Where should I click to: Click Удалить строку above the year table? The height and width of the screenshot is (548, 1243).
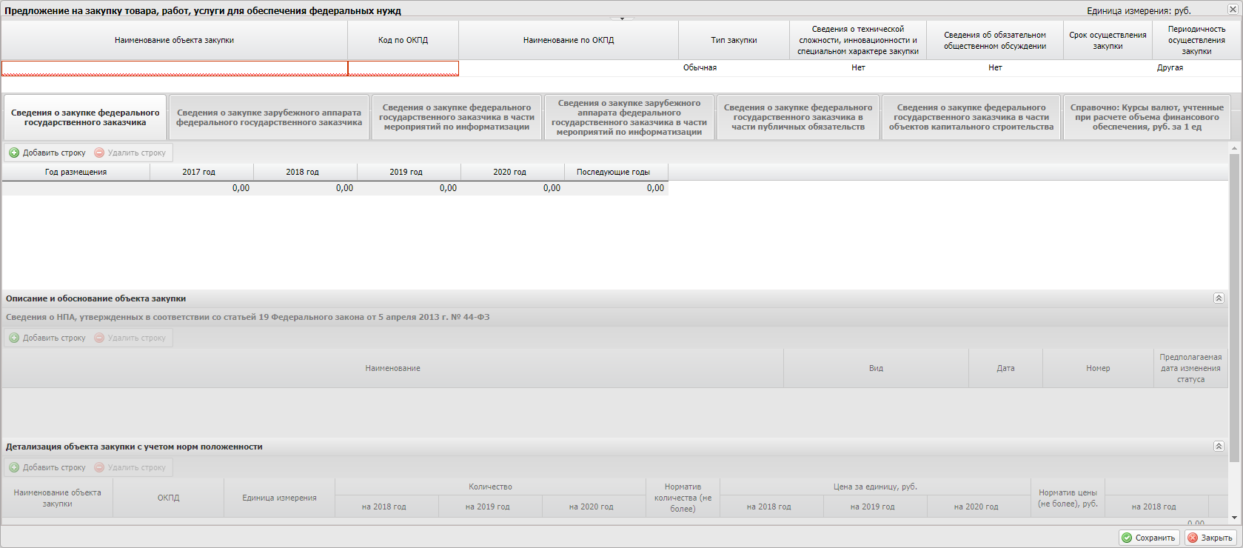(130, 153)
